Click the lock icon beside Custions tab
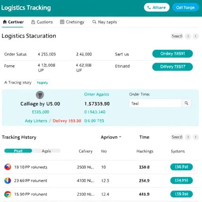Viewport: 202px width, 202px height. coord(33,22)
